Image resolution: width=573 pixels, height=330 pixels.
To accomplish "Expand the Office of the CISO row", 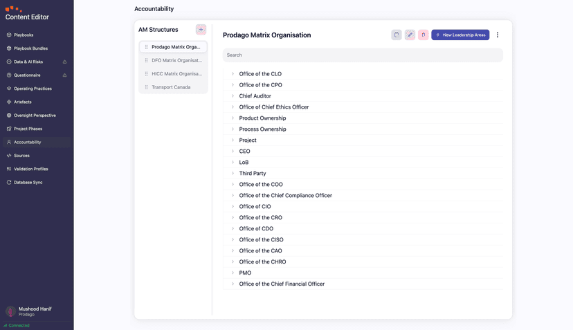I will (x=233, y=239).
